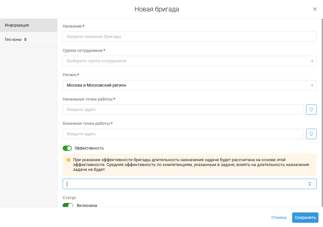Click the Гео-зоны count badge
The height and width of the screenshot is (227, 323).
[25, 40]
